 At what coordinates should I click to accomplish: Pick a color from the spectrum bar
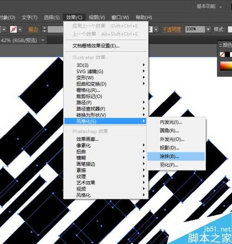pyautogui.click(x=226, y=66)
